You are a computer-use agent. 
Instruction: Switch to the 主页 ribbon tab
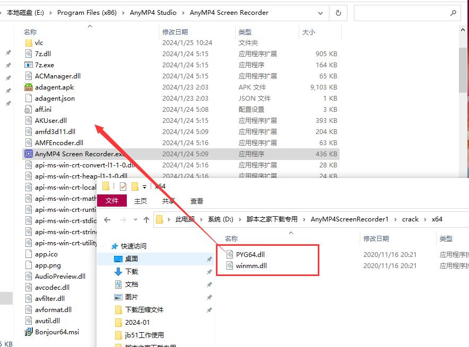tap(141, 201)
